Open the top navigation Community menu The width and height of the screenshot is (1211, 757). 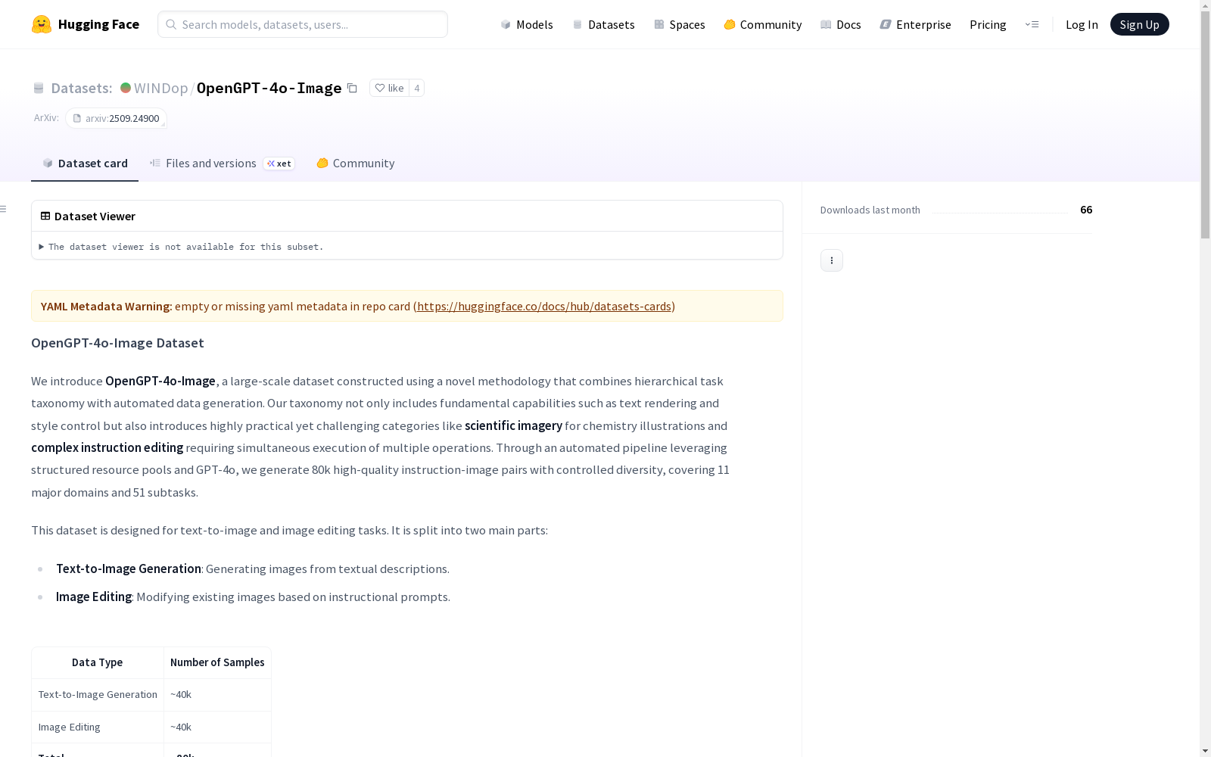[x=763, y=24]
